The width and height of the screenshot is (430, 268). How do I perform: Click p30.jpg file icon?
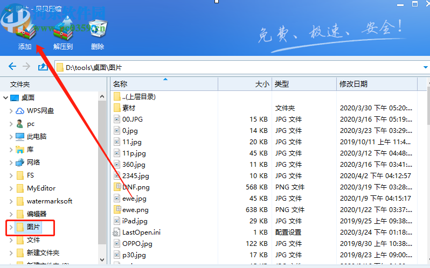click(x=117, y=255)
